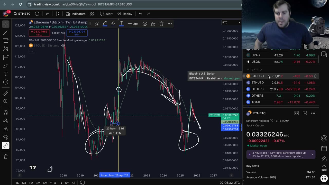Toggle lock all drawings
329x185 pixels.
click(x=6, y=129)
